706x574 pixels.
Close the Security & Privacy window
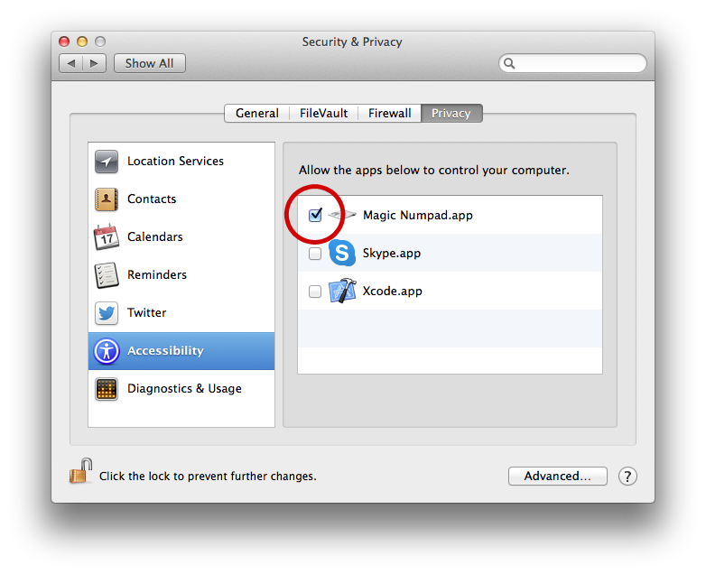click(x=64, y=42)
